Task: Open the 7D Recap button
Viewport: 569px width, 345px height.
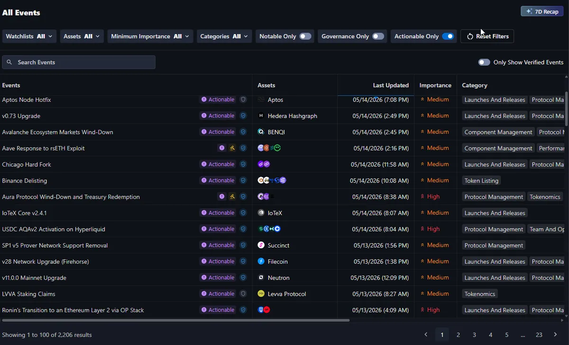Action: (542, 11)
